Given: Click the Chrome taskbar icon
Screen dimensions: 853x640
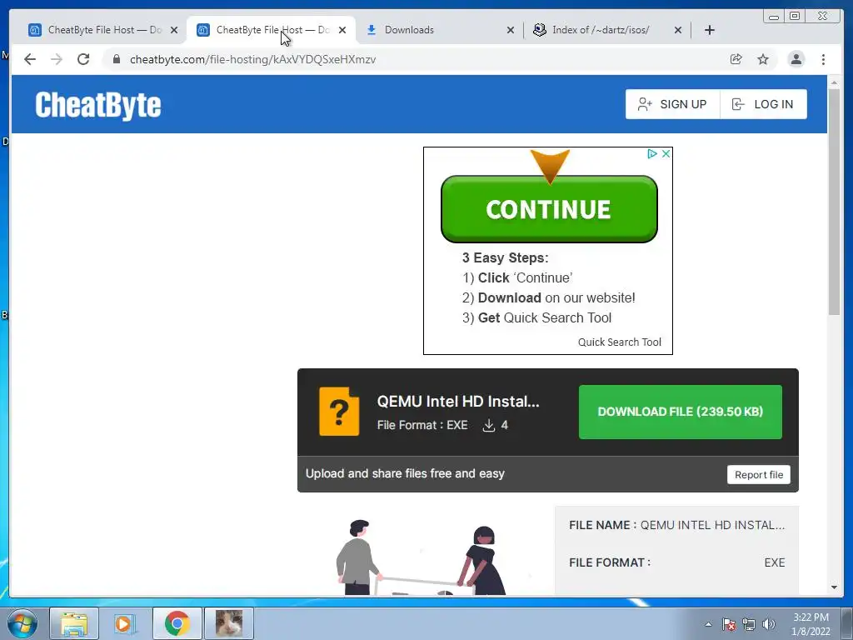Looking at the screenshot, I should pos(177,623).
